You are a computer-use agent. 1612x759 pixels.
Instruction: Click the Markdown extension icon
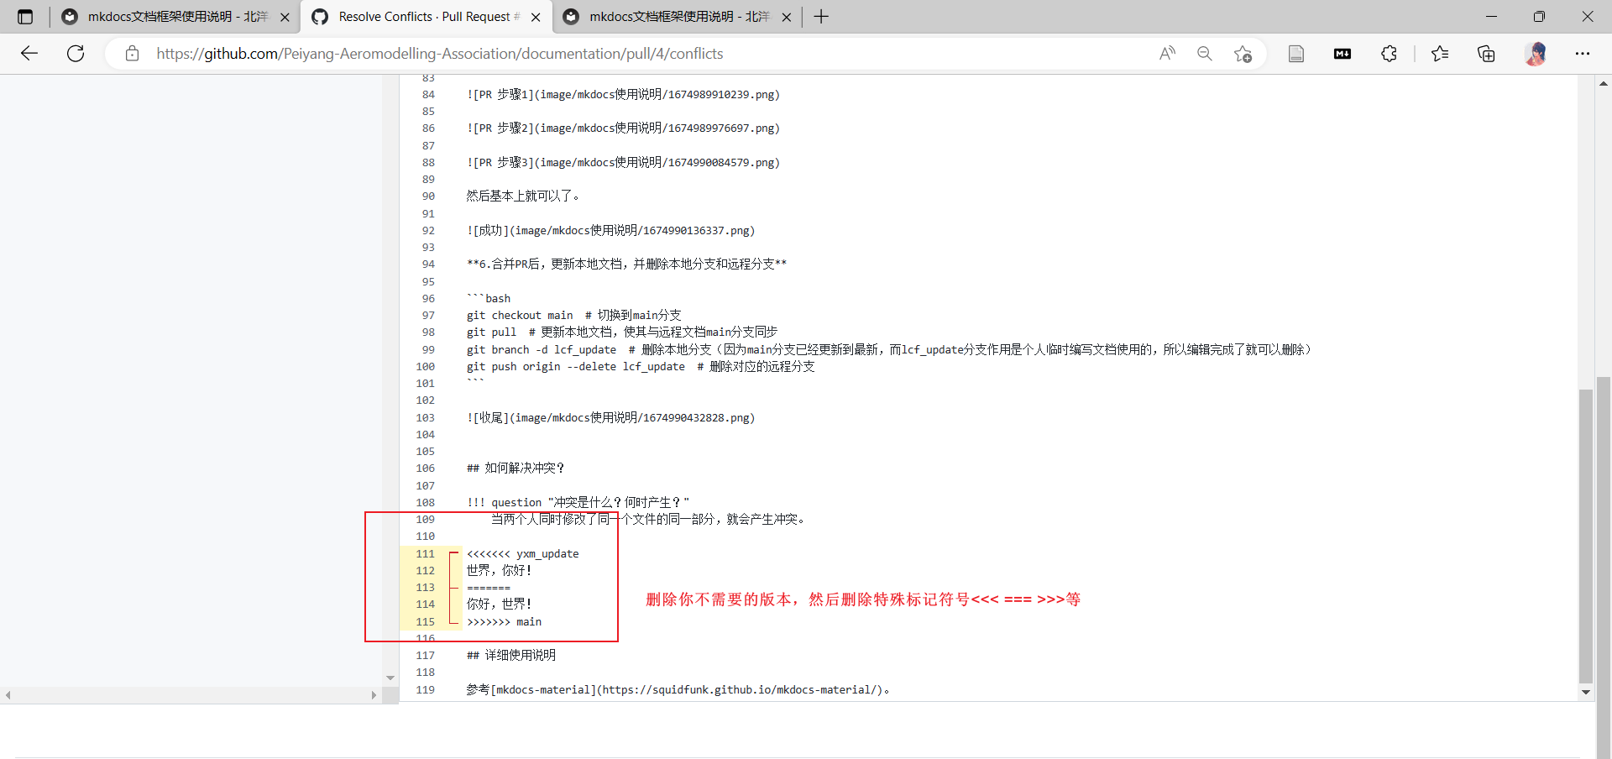1342,53
